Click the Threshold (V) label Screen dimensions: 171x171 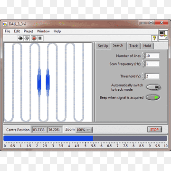(x=130, y=76)
